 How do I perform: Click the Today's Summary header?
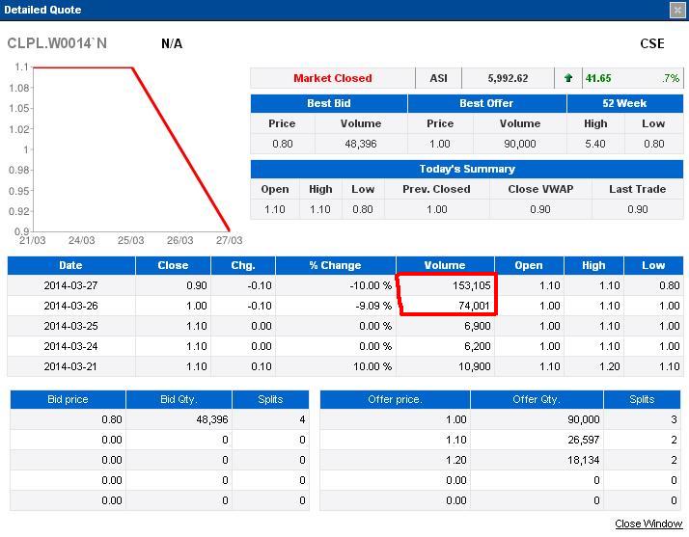[x=467, y=169]
